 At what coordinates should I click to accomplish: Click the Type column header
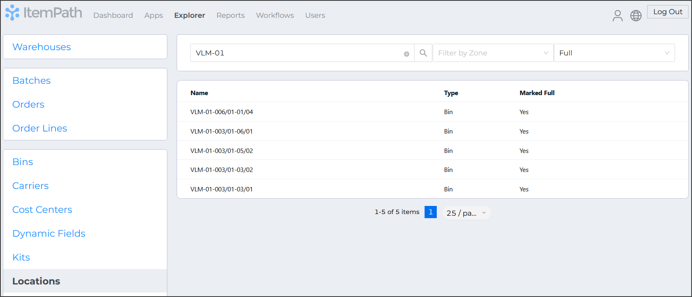(451, 93)
